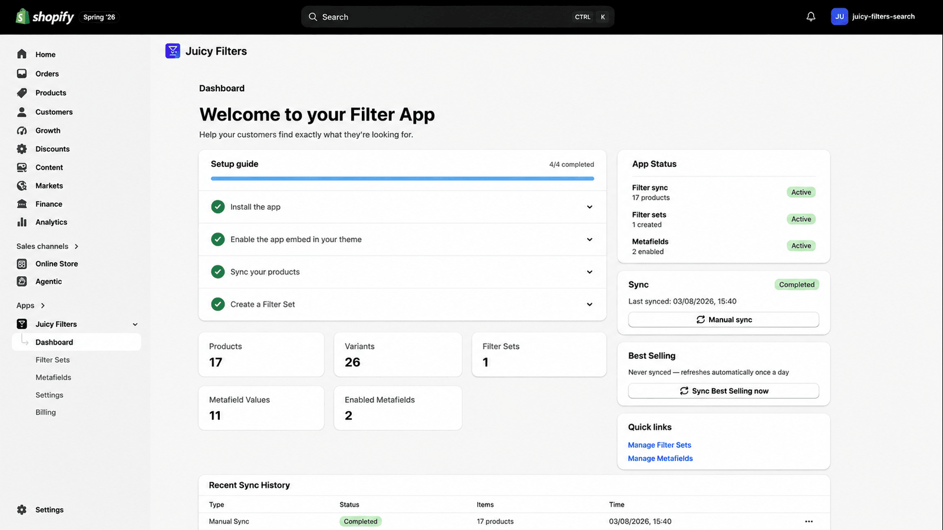The width and height of the screenshot is (943, 530).
Task: Click the Juicy Filters header logo
Action: pyautogui.click(x=173, y=51)
